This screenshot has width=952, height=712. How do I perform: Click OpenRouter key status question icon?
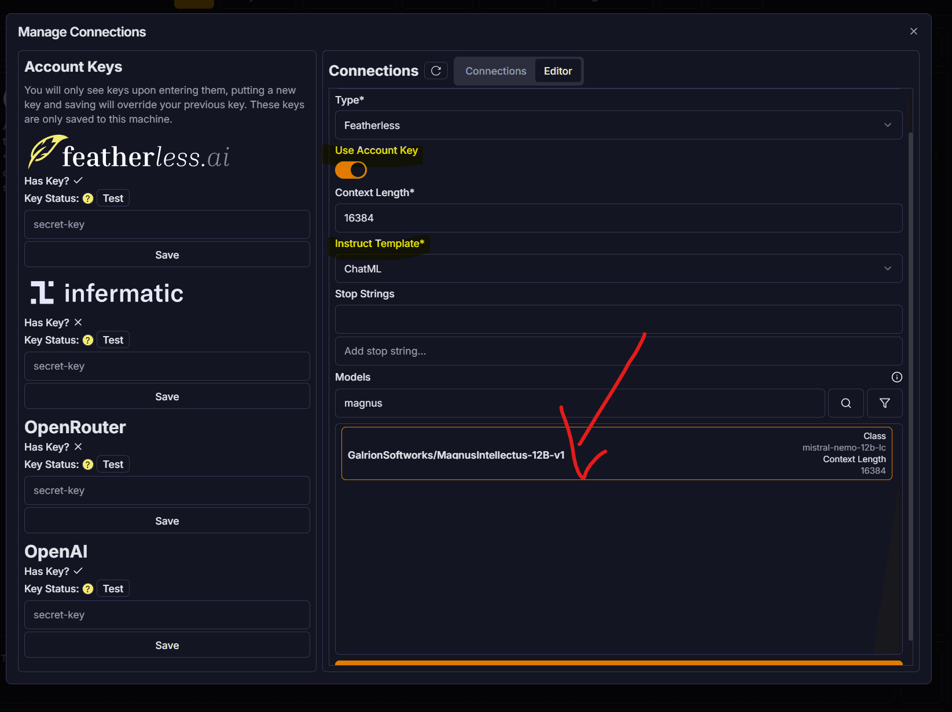(88, 464)
